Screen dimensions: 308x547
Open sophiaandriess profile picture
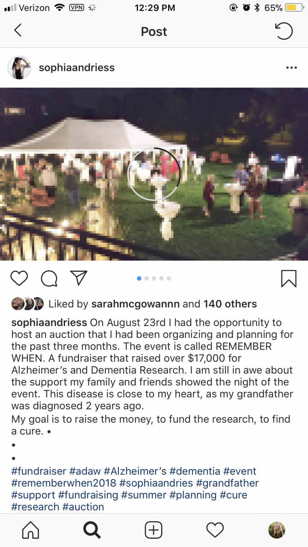[19, 68]
